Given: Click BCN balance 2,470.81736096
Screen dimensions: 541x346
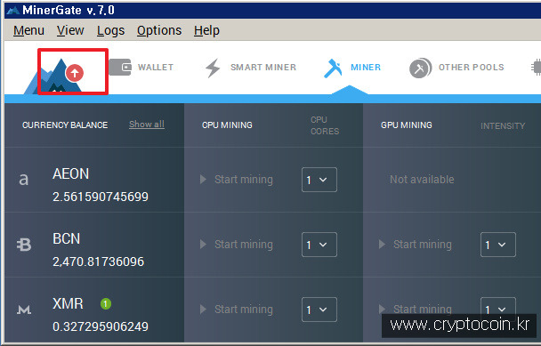Looking at the screenshot, I should tap(99, 262).
